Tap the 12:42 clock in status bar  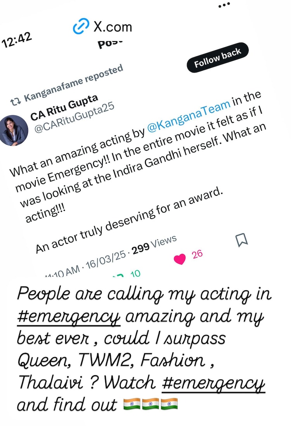17,40
